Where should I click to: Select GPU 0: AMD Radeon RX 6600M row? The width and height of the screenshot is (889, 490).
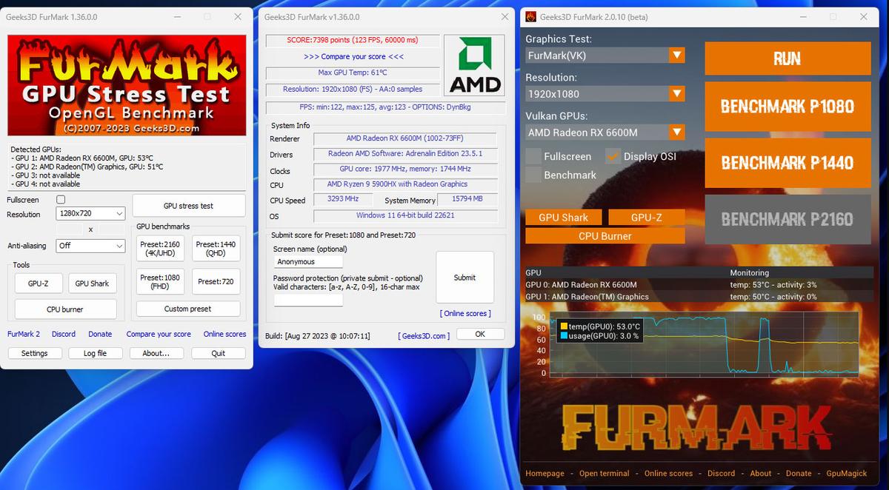point(699,285)
